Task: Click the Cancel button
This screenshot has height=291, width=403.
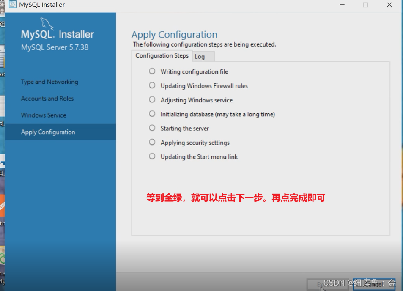Action: tap(374, 285)
